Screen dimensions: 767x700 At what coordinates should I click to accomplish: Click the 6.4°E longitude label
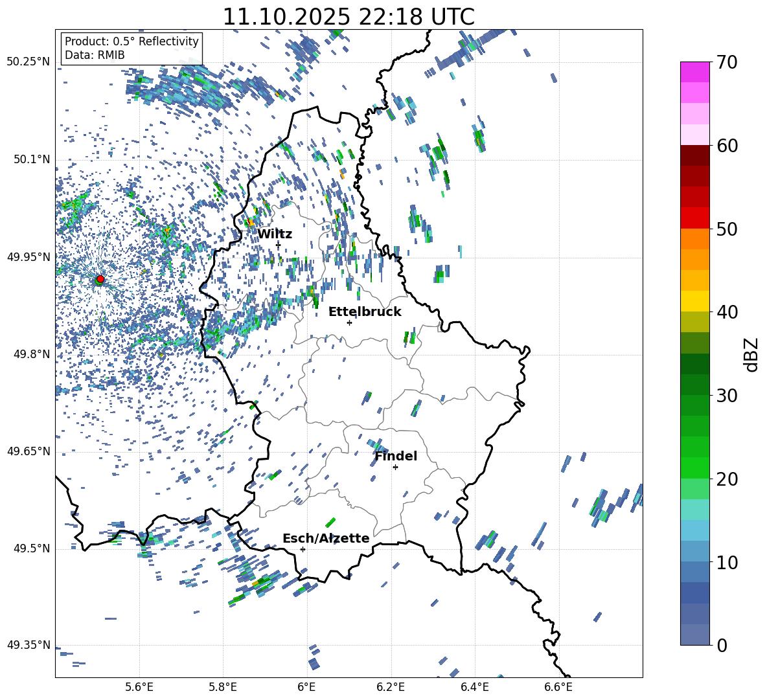click(474, 687)
